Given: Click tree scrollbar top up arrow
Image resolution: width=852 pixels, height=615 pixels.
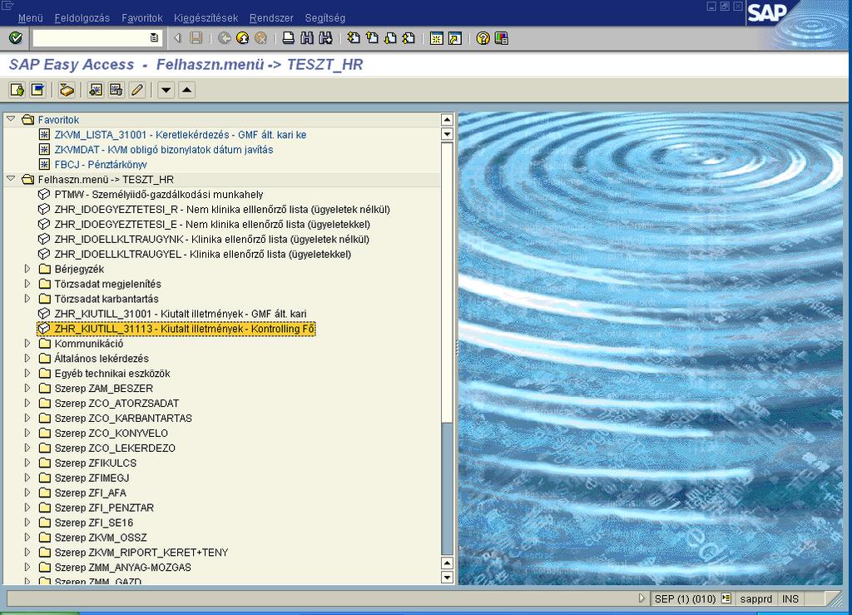Looking at the screenshot, I should pos(447,119).
